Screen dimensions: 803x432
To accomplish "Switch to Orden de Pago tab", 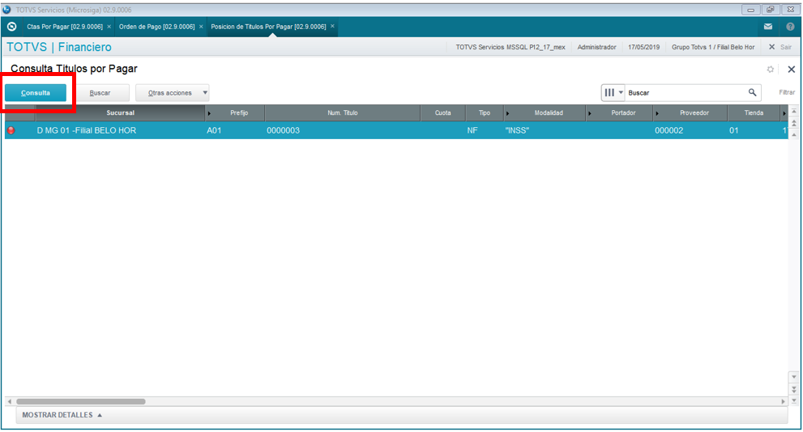I will click(x=156, y=27).
